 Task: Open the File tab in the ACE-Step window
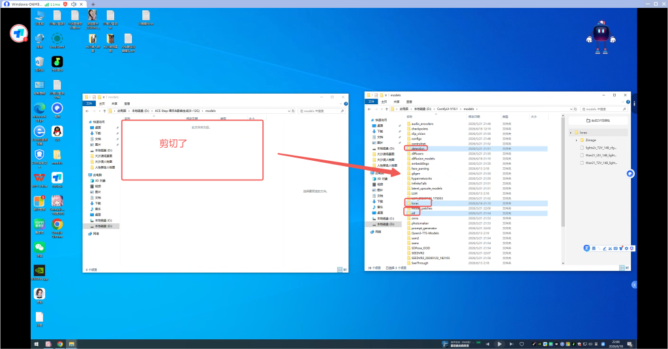click(89, 104)
